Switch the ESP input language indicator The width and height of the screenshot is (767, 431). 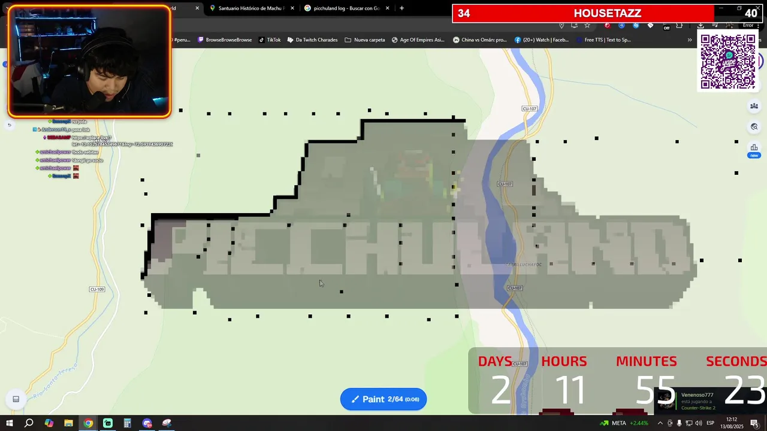pos(710,423)
